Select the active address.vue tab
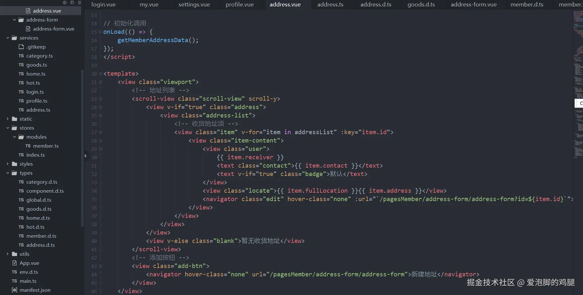 pos(285,5)
